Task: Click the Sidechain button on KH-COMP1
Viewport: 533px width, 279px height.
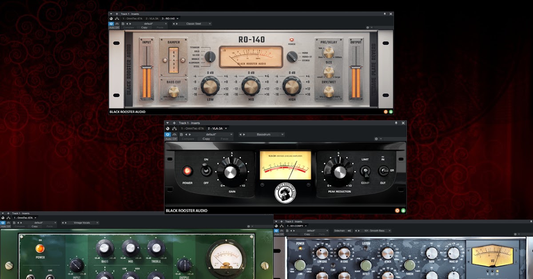Action: click(x=339, y=230)
